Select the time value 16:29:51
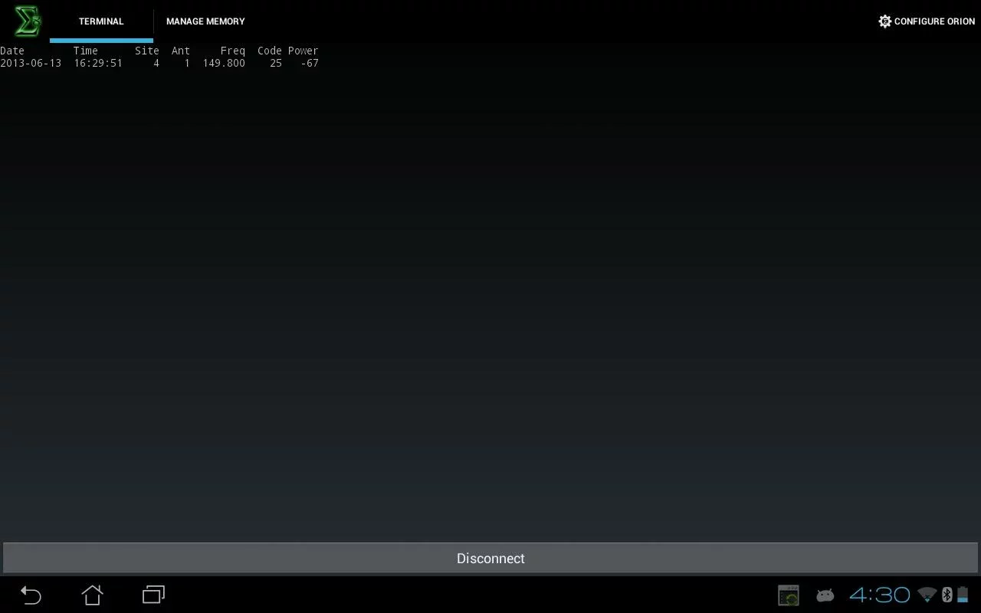Image resolution: width=981 pixels, height=613 pixels. (x=98, y=63)
